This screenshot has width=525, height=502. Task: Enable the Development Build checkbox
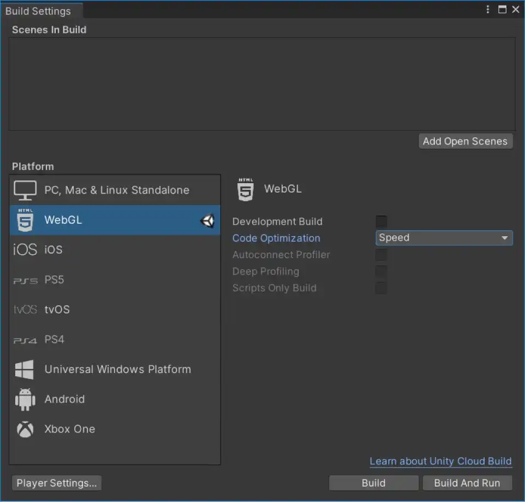point(381,221)
